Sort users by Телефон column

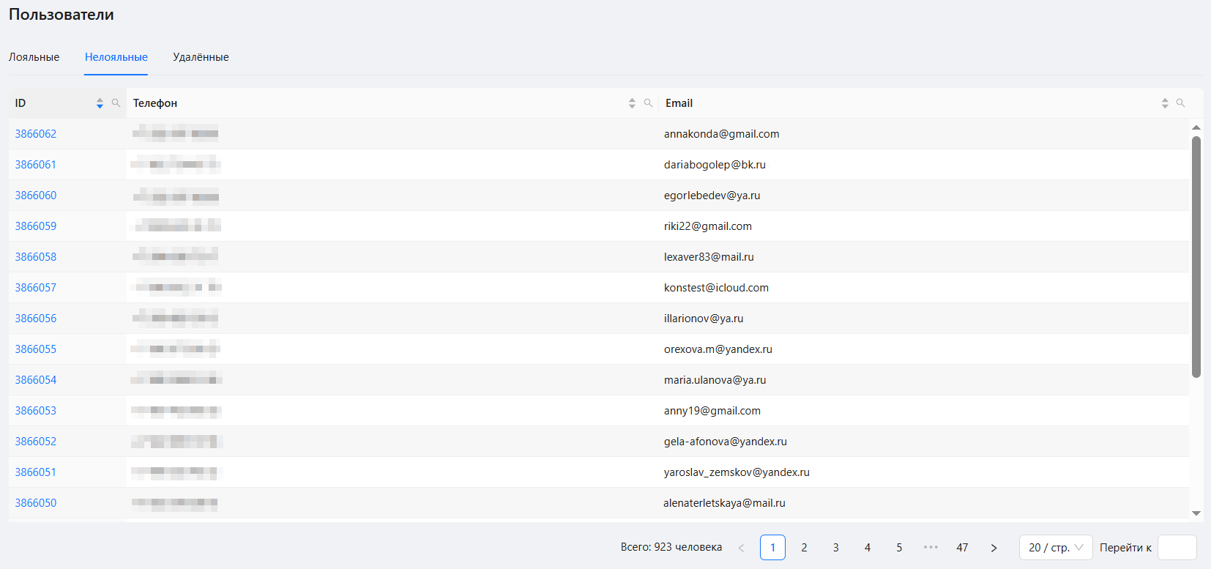tap(632, 103)
